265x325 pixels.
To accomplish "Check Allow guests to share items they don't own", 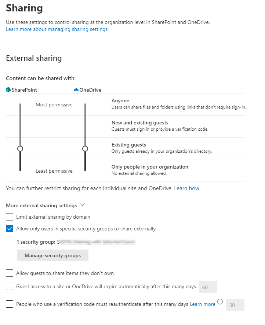I will click(10, 273).
